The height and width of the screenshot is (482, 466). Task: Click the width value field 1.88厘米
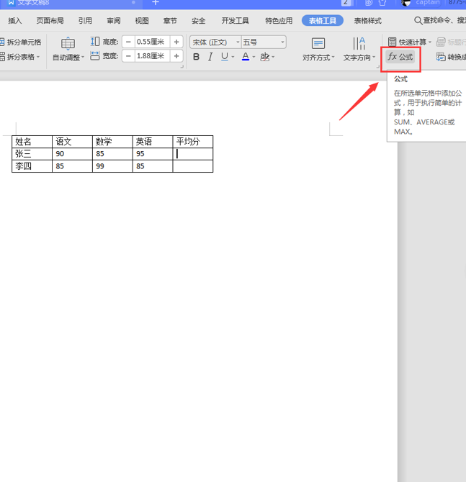click(152, 56)
